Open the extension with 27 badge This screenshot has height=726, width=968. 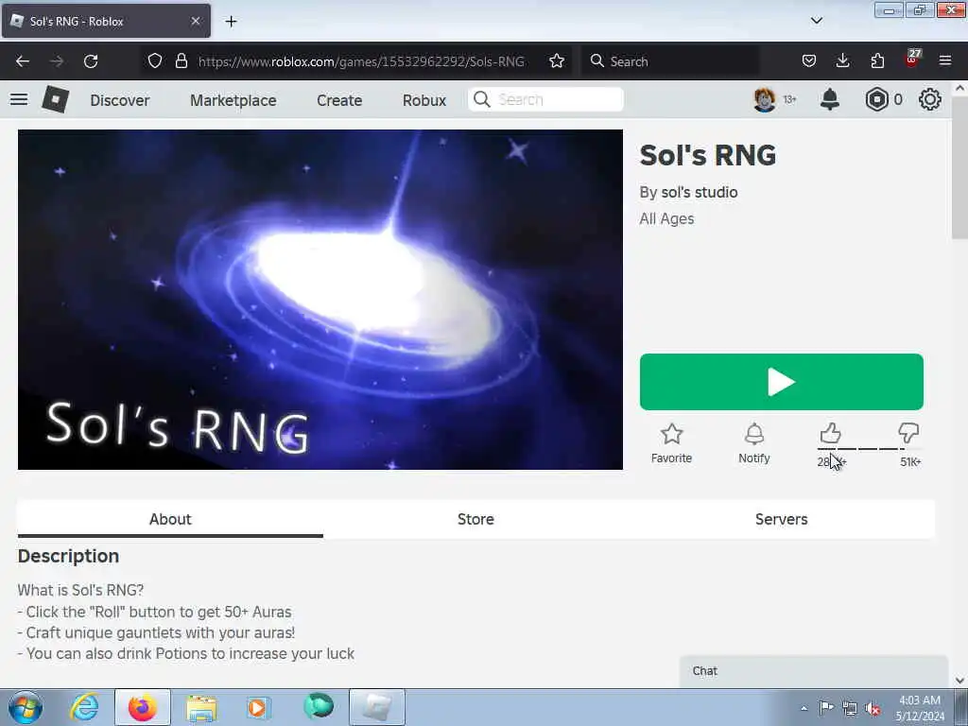tap(912, 60)
